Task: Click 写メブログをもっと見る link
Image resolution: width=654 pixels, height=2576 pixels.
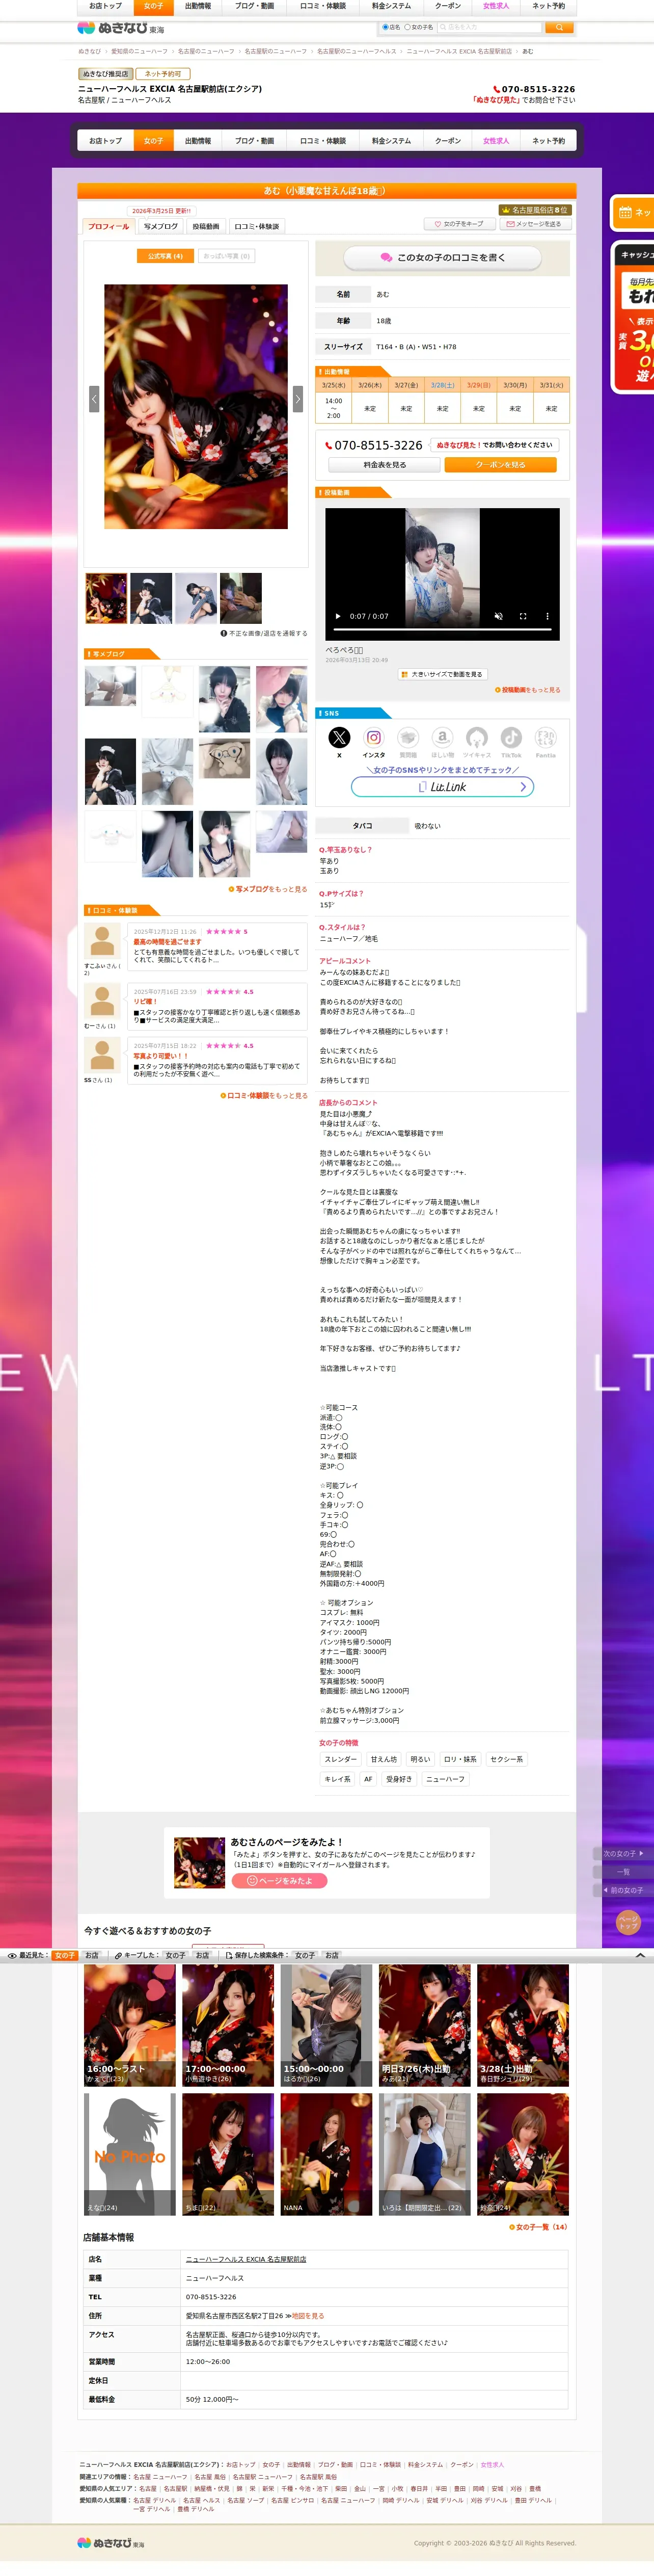Action: tap(268, 889)
